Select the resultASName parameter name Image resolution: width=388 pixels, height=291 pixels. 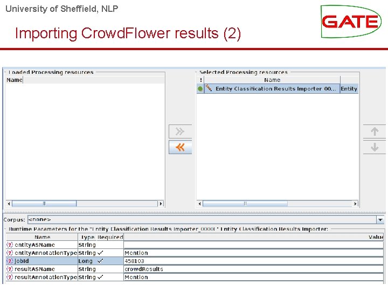click(x=34, y=269)
